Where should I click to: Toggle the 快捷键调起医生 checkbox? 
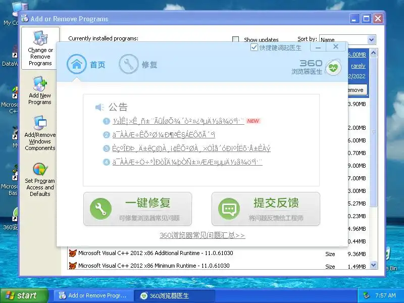pyautogui.click(x=254, y=47)
